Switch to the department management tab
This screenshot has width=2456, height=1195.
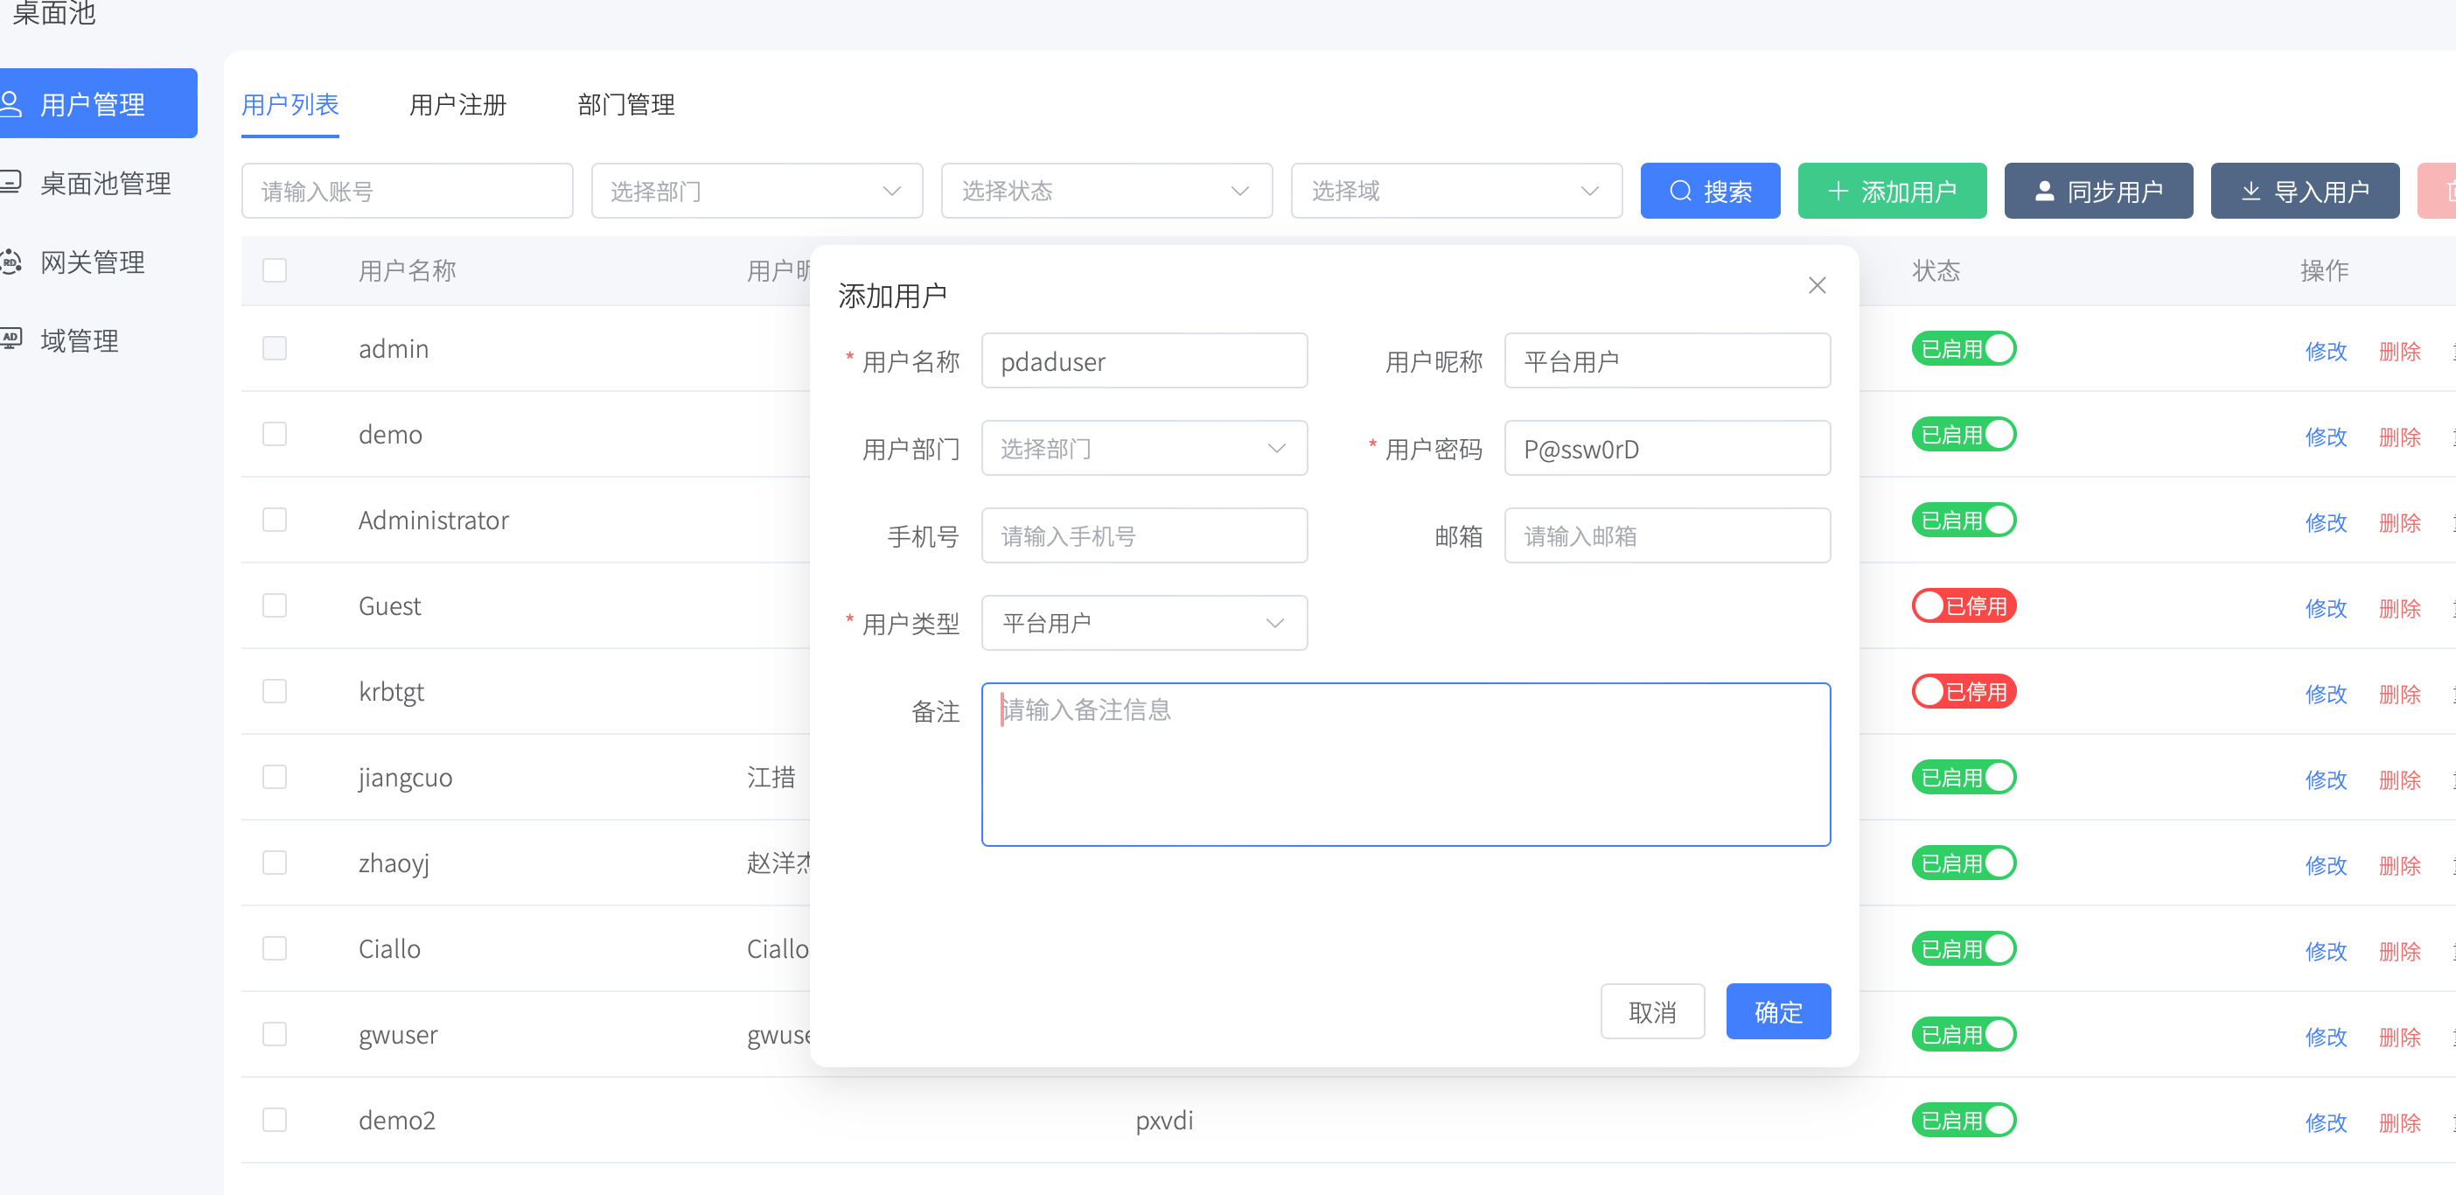625,105
